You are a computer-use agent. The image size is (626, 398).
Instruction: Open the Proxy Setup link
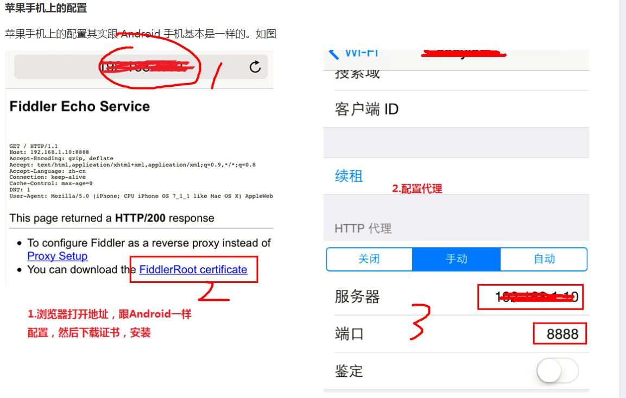58,256
